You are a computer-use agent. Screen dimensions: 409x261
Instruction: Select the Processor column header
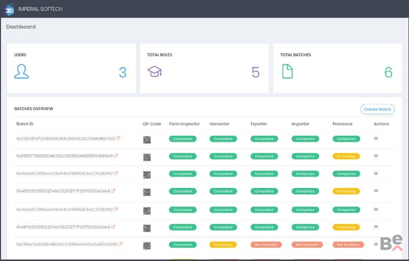pos(342,124)
